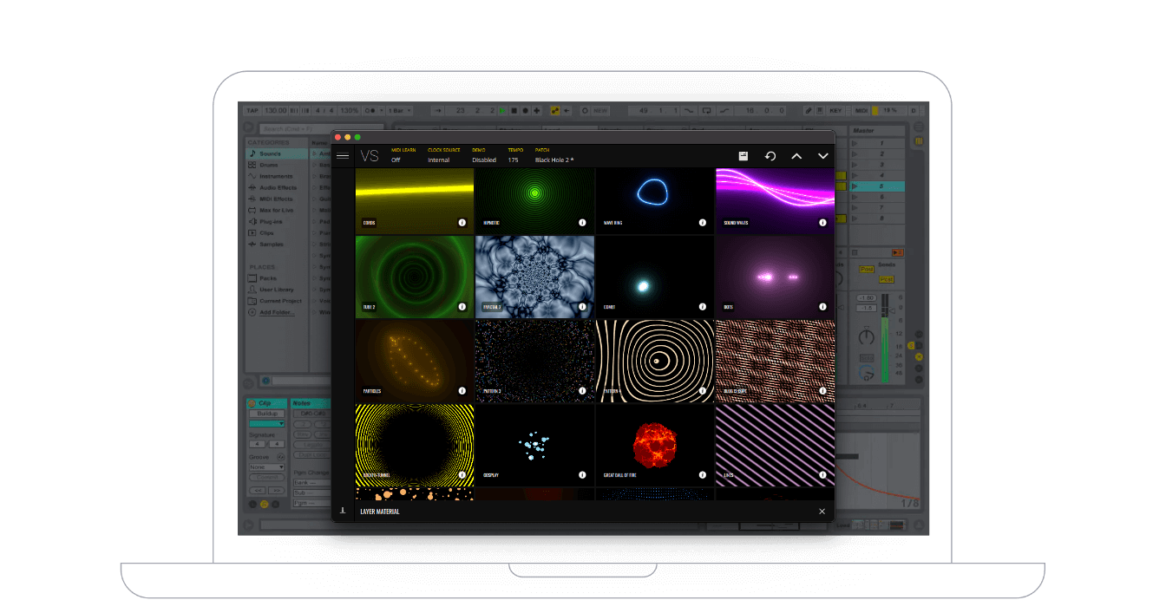
Task: Open Current Project in Ableton browser
Action: (276, 301)
